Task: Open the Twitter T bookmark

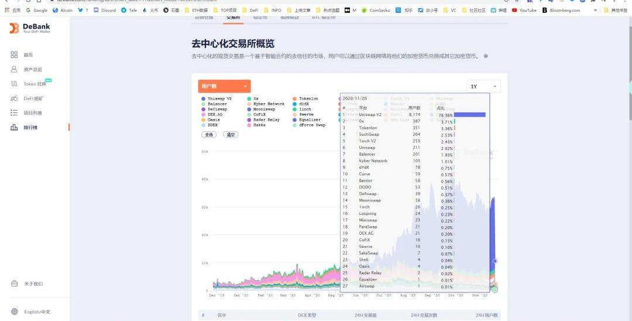Action: tap(83, 10)
